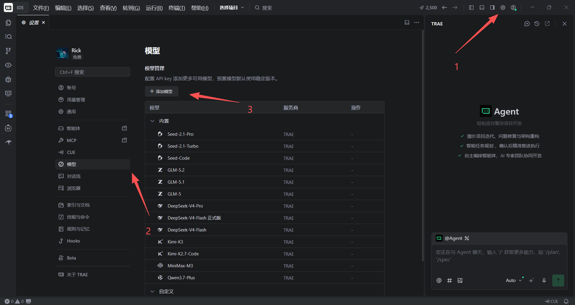Open 账号 settings section
The height and width of the screenshot is (305, 575).
click(x=93, y=88)
